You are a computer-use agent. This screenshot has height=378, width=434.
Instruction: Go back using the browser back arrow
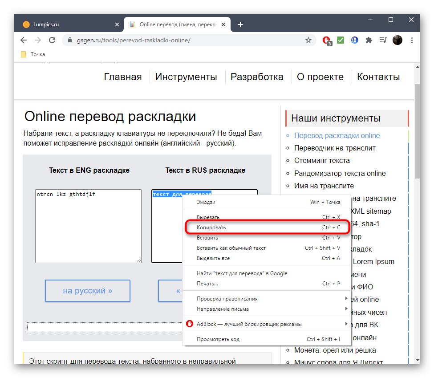coord(24,40)
